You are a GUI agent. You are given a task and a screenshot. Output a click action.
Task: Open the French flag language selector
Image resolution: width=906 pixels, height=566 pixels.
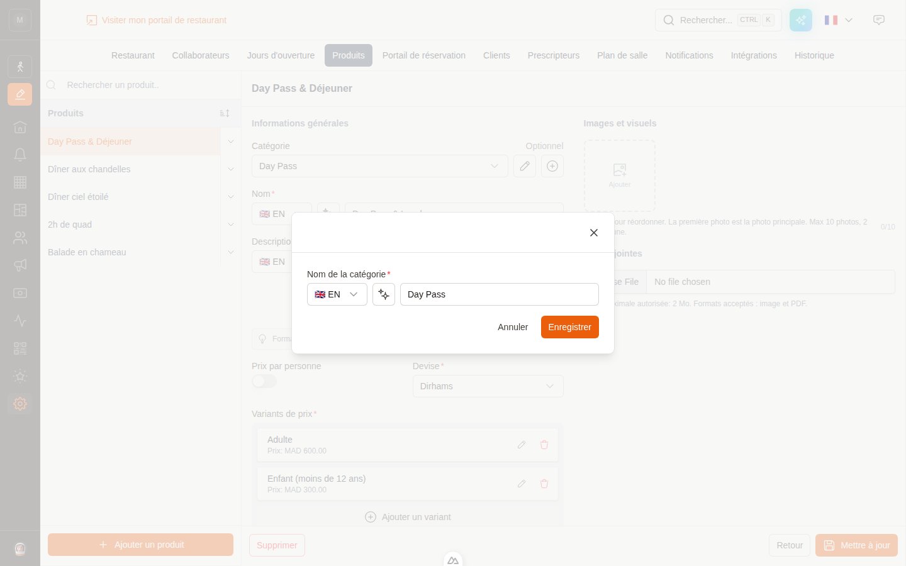839,20
